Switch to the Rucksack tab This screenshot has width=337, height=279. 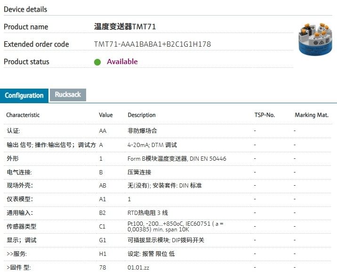point(68,95)
